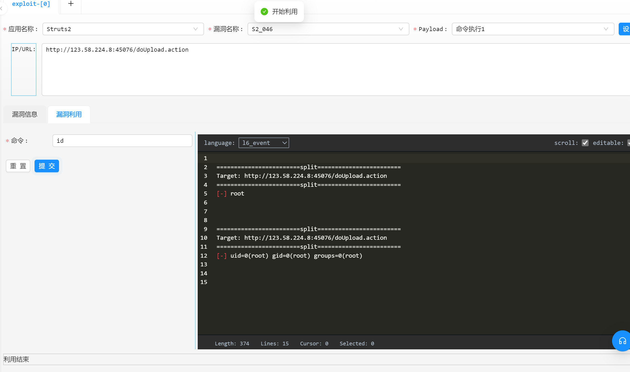The width and height of the screenshot is (630, 372).
Task: Click line 12 uid output in editor
Action: coord(296,256)
